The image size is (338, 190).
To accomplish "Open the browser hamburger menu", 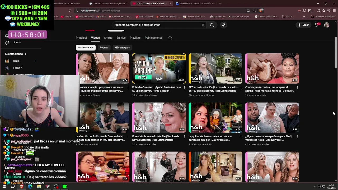I will pos(334,11).
